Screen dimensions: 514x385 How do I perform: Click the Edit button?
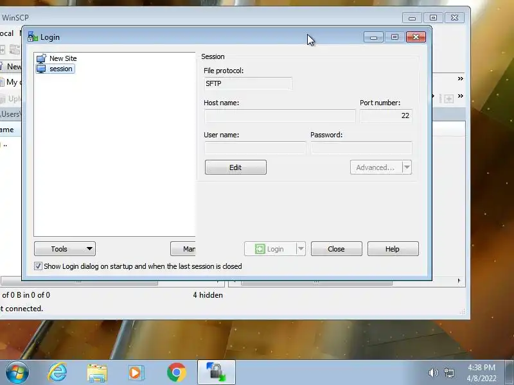pos(235,167)
